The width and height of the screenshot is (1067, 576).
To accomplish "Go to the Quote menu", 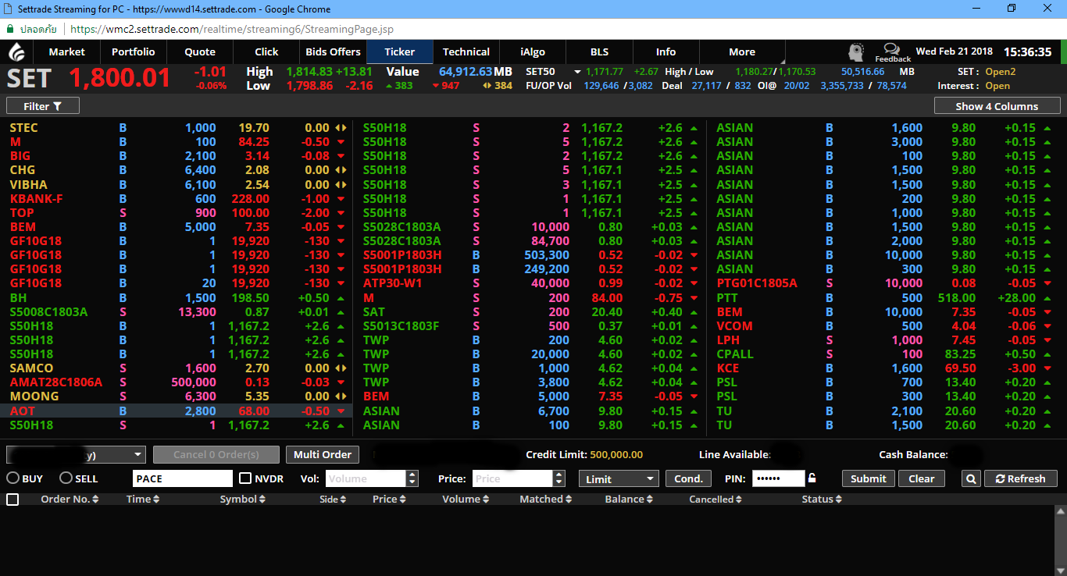I will tap(200, 52).
